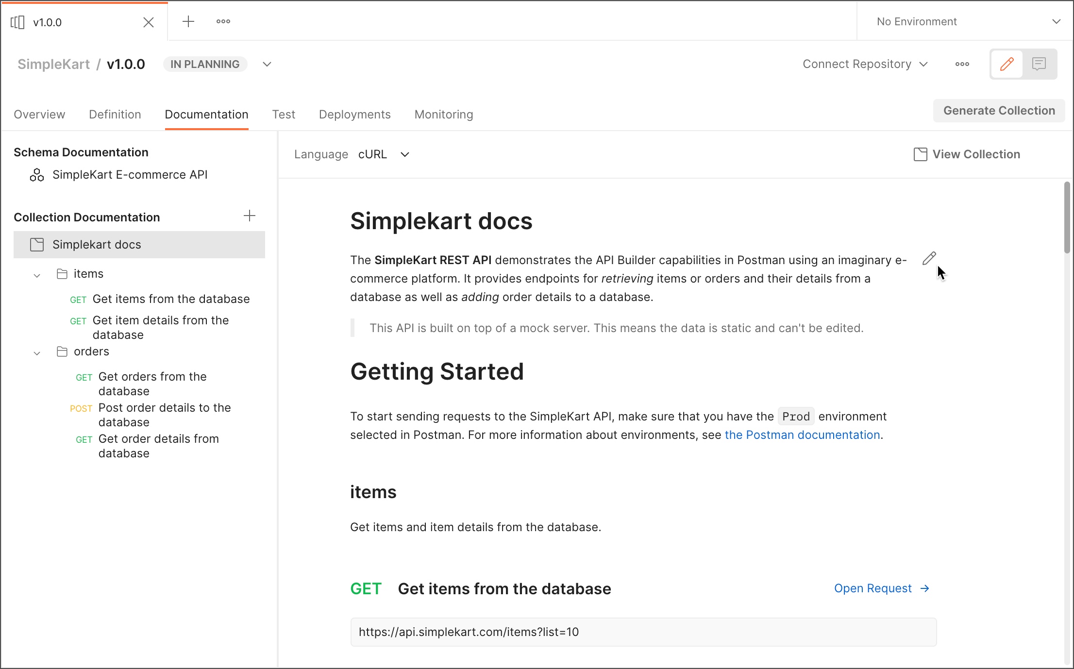Viewport: 1074px width, 669px height.
Task: Click the IN PLANNING status badge
Action: pos(205,64)
